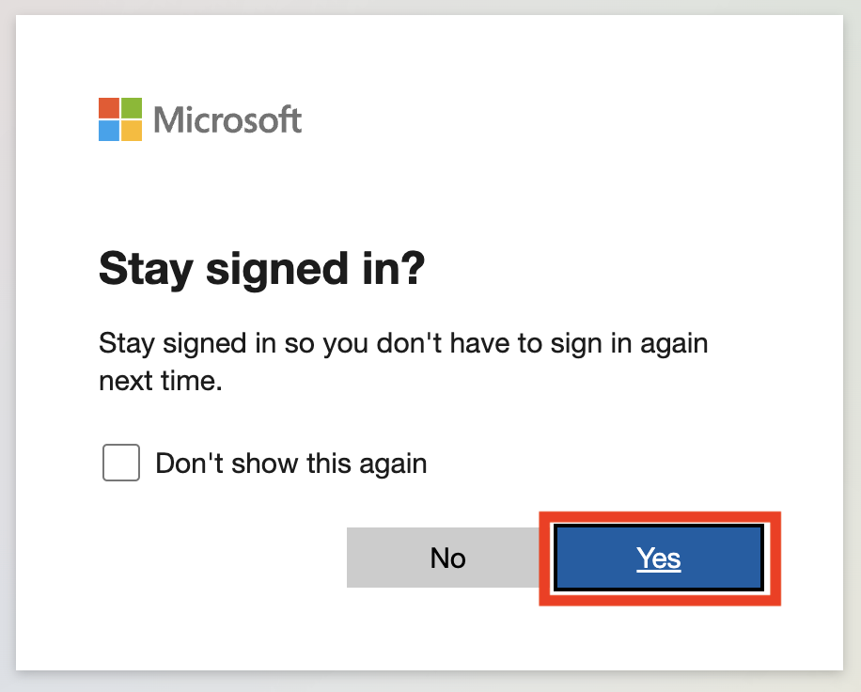Viewport: 861px width, 692px height.
Task: Click the Microsoft wordmark text
Action: [228, 118]
